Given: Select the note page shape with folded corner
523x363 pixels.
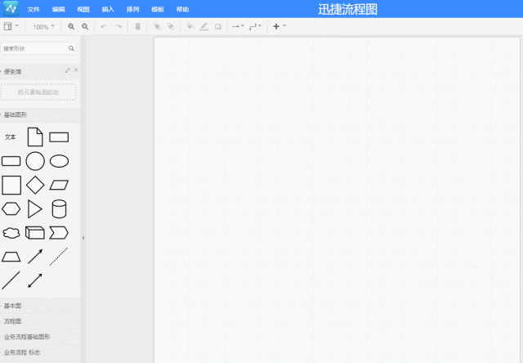Looking at the screenshot, I should coord(35,137).
